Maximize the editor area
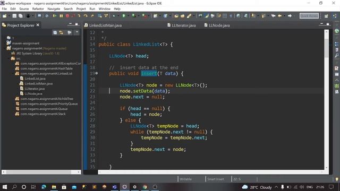Image resolution: width=340 pixels, height=191 pixels. pyautogui.click(x=328, y=24)
